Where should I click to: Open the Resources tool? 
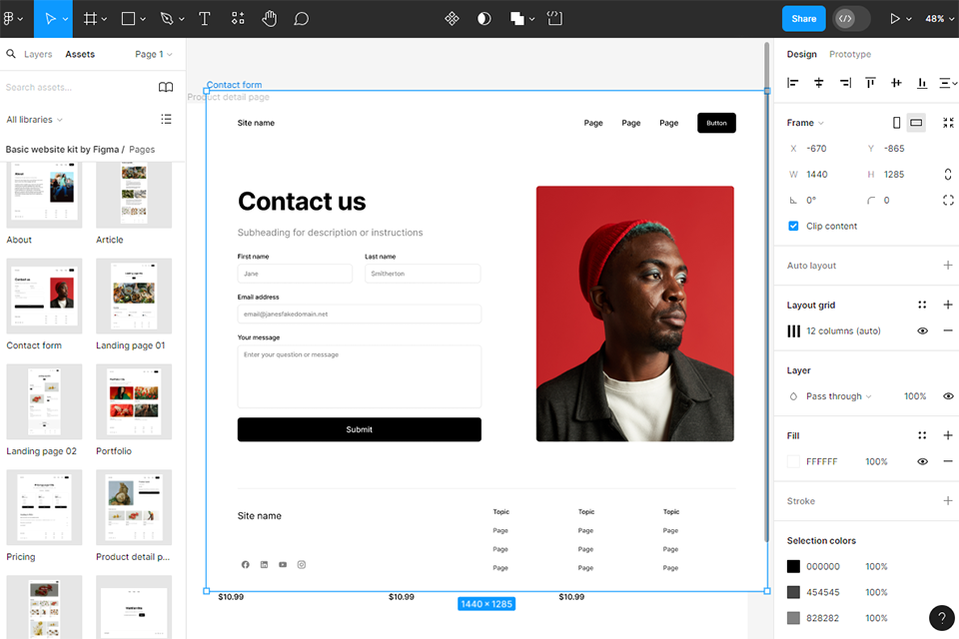pyautogui.click(x=238, y=19)
